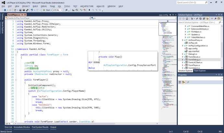224x133 pixels.
Task: Click the New Project toolbar icon
Action: 15,10
